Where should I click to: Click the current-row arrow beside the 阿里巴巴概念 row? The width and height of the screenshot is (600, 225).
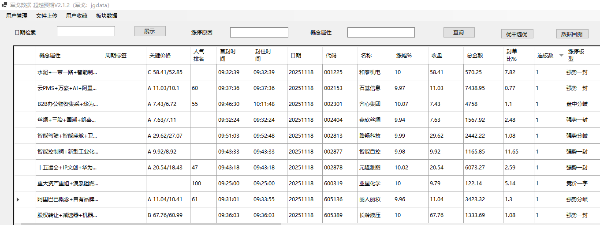[x=18, y=199]
